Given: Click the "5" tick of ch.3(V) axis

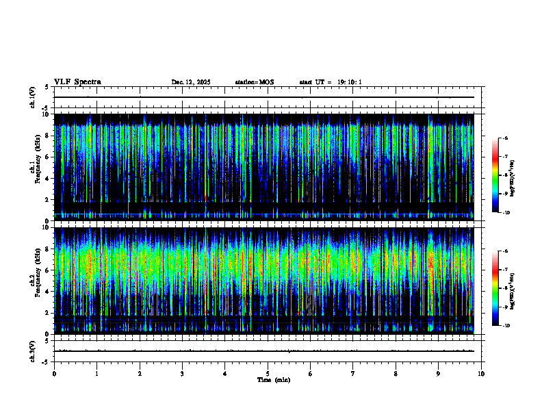Looking at the screenshot, I should [47, 341].
